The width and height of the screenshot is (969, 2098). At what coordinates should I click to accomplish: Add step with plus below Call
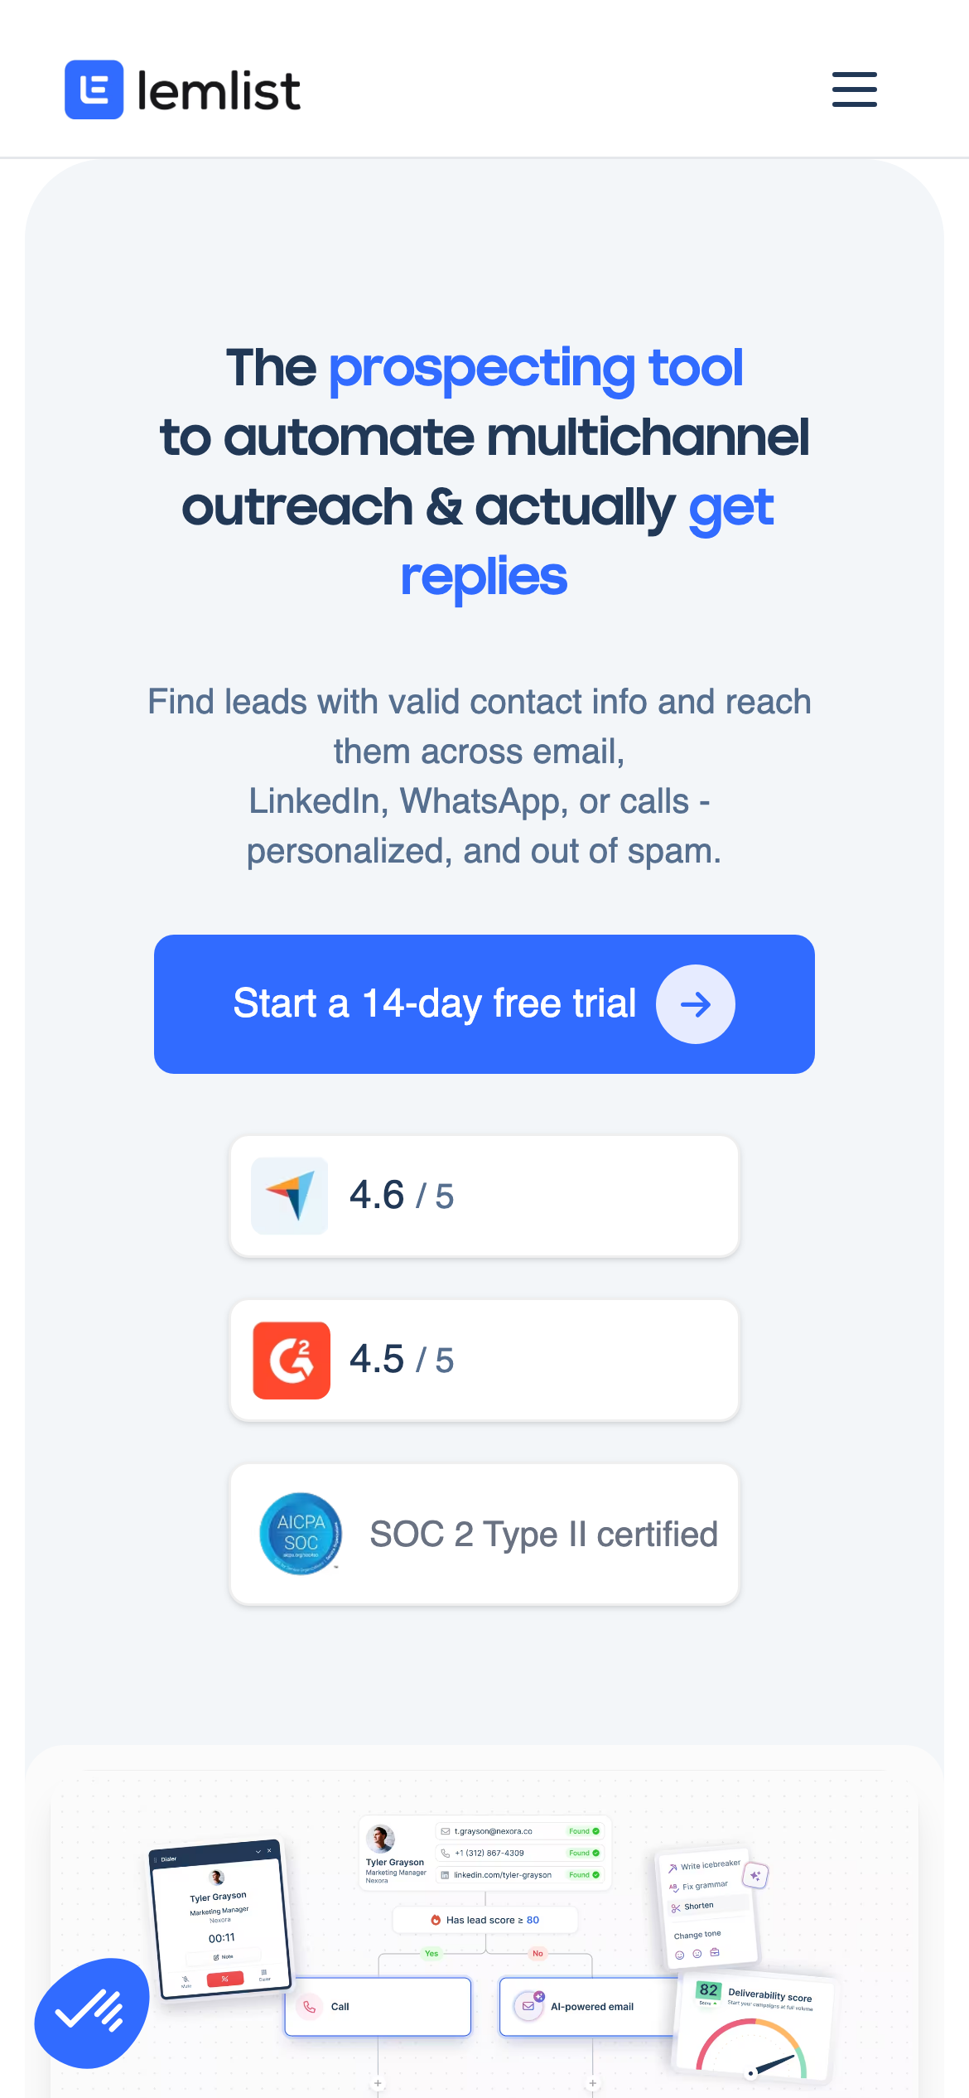[x=378, y=2083]
